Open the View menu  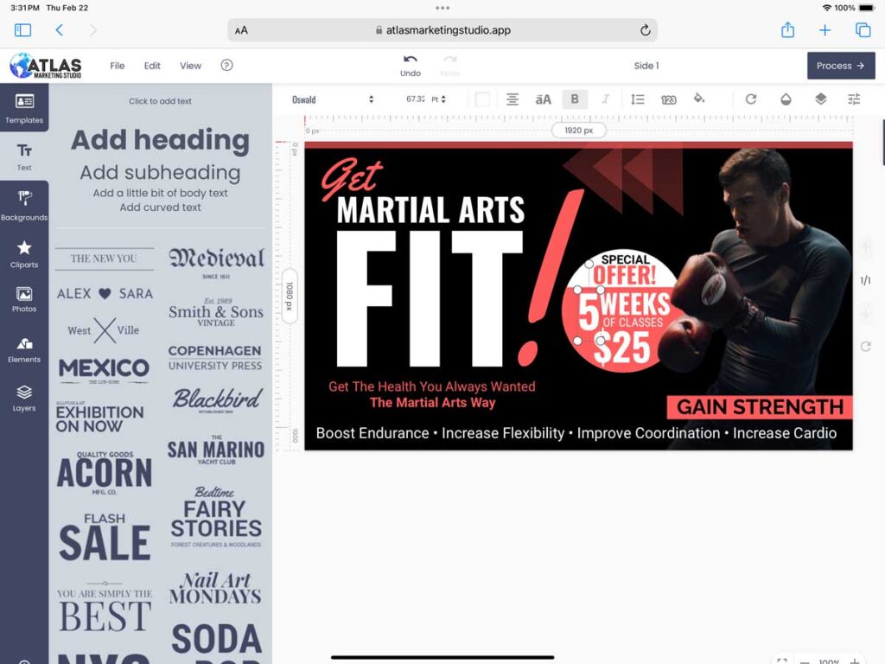click(190, 66)
